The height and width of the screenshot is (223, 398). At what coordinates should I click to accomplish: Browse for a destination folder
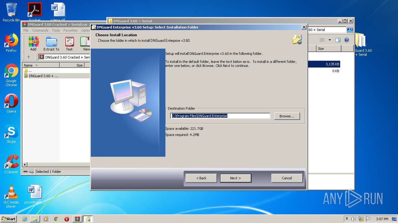[287, 116]
